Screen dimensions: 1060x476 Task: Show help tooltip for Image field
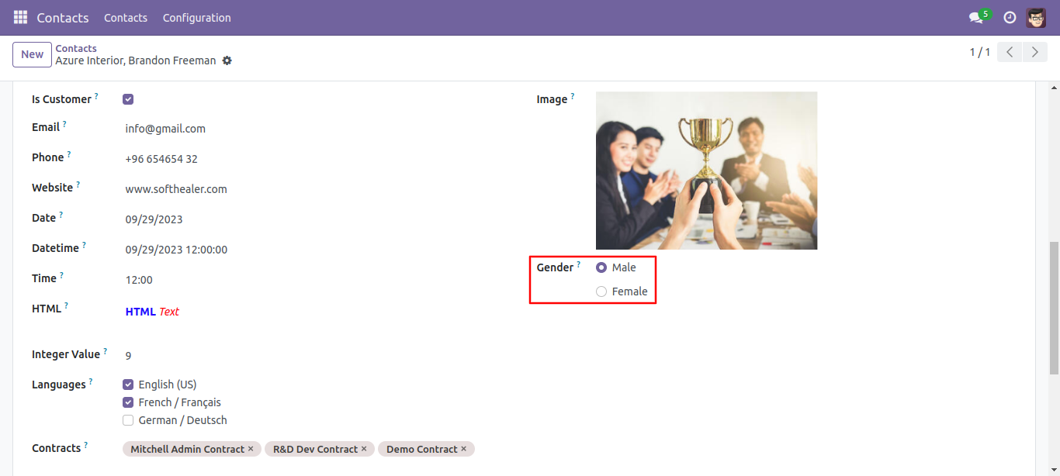pos(573,96)
